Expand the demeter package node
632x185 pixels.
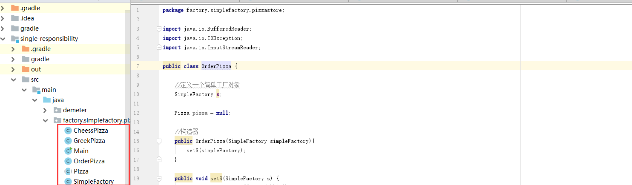point(45,110)
